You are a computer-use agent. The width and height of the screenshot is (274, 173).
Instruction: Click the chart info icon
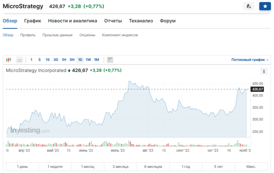click(264, 71)
